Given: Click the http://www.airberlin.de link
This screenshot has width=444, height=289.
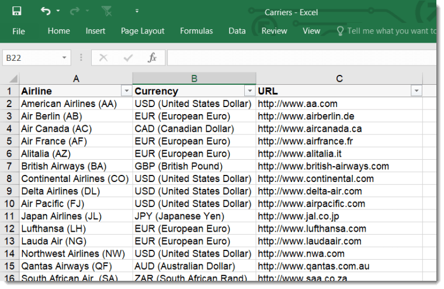Looking at the screenshot, I should [306, 116].
